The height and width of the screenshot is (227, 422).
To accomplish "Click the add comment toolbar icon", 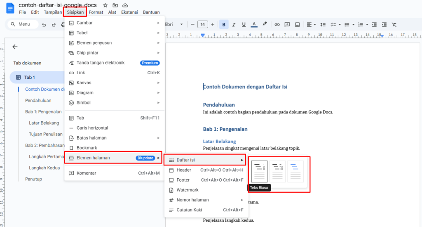I will point(287,24).
